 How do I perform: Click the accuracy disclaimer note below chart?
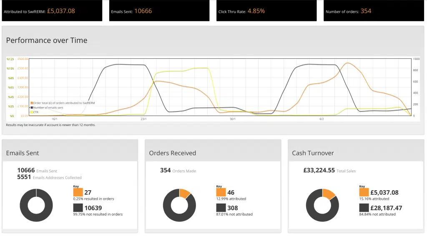click(x=50, y=125)
